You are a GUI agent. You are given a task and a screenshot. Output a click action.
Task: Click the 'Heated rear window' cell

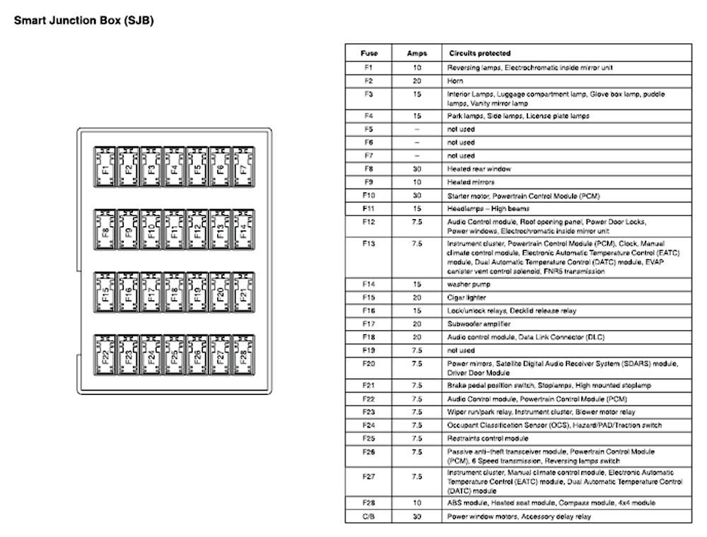pos(567,169)
